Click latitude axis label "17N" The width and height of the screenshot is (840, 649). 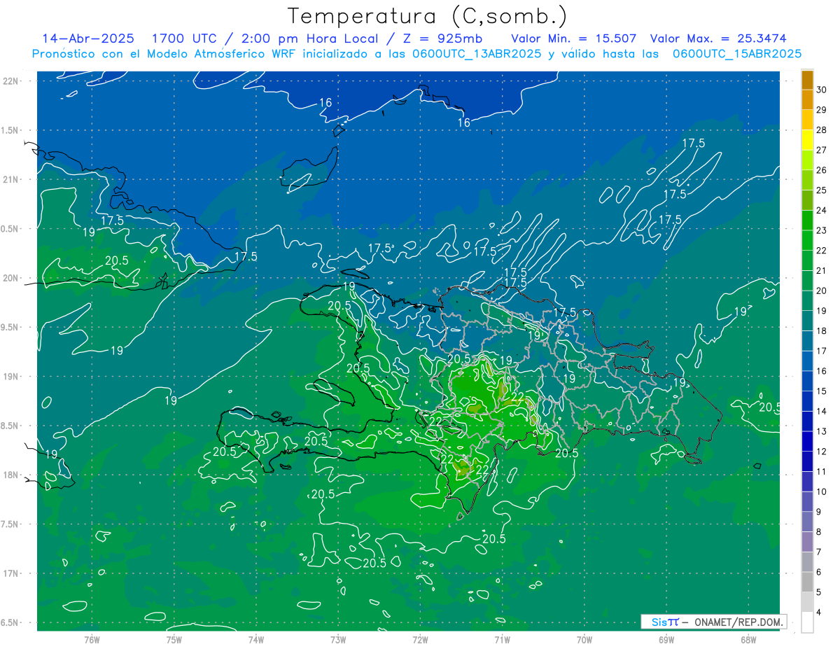coord(12,574)
